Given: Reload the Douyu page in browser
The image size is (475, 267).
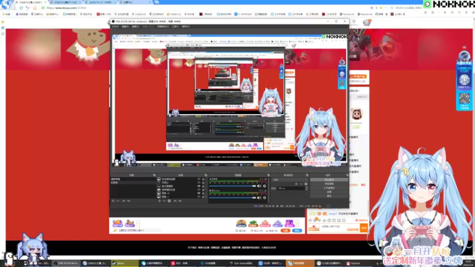Looking at the screenshot, I should point(21,8).
